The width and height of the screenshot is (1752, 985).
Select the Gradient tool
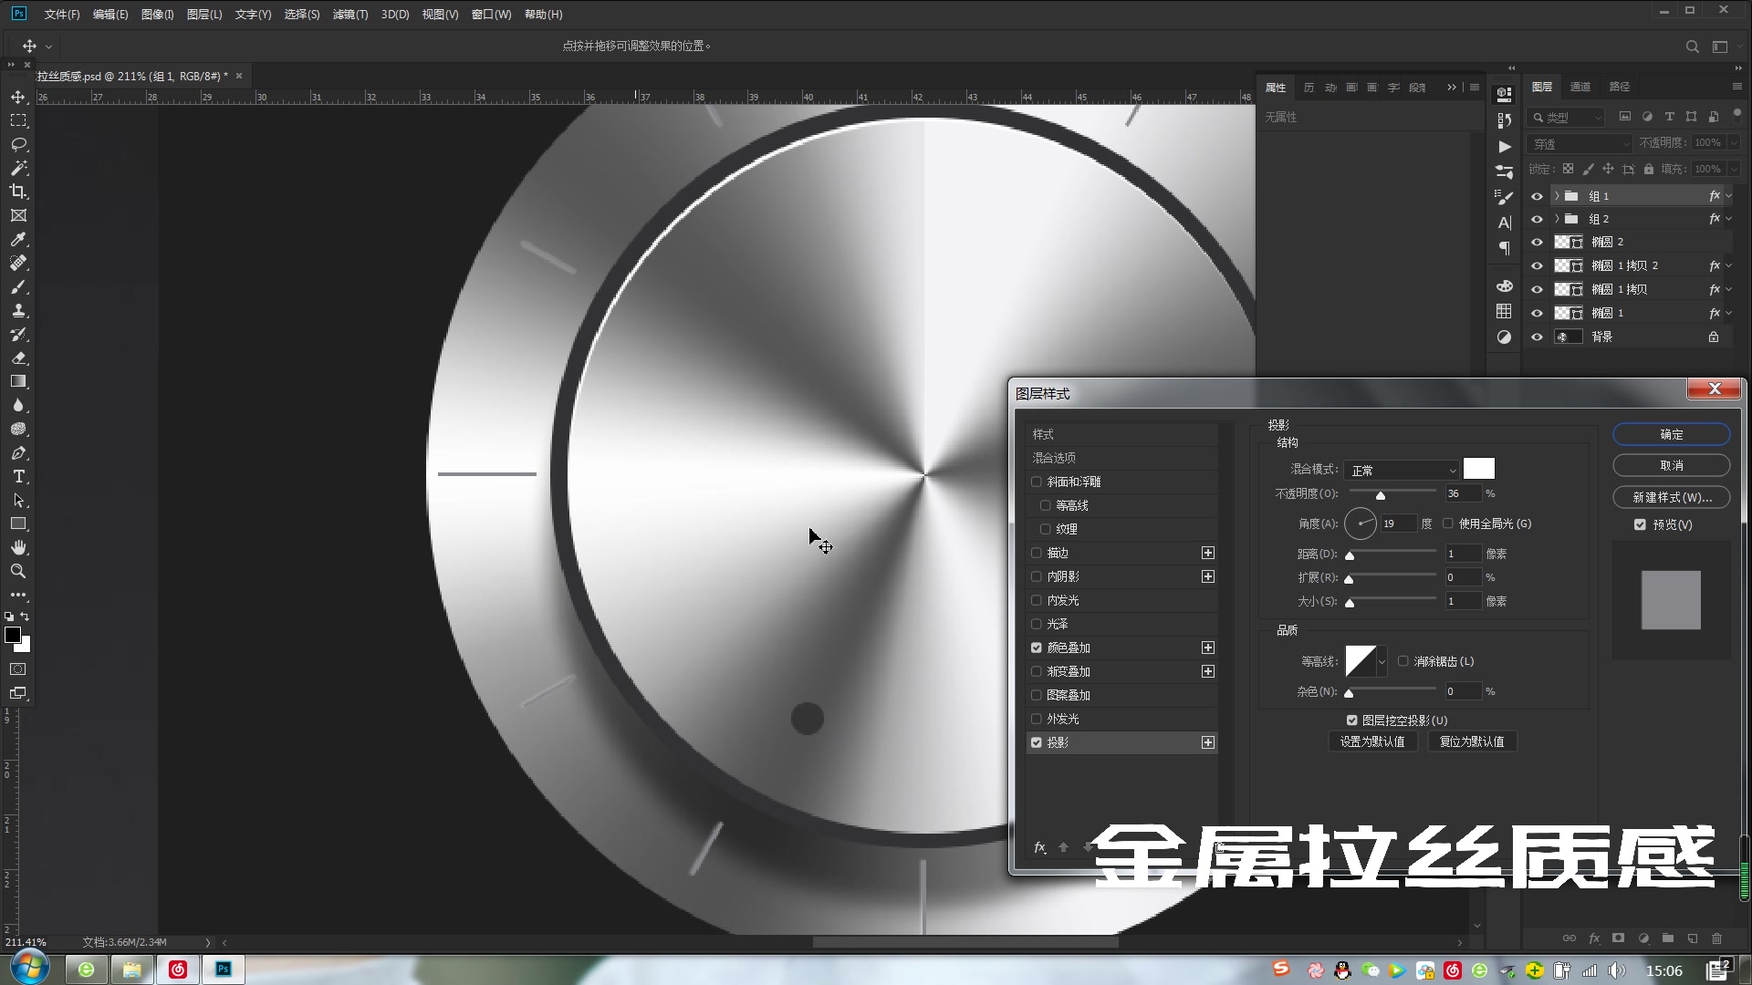pyautogui.click(x=18, y=381)
